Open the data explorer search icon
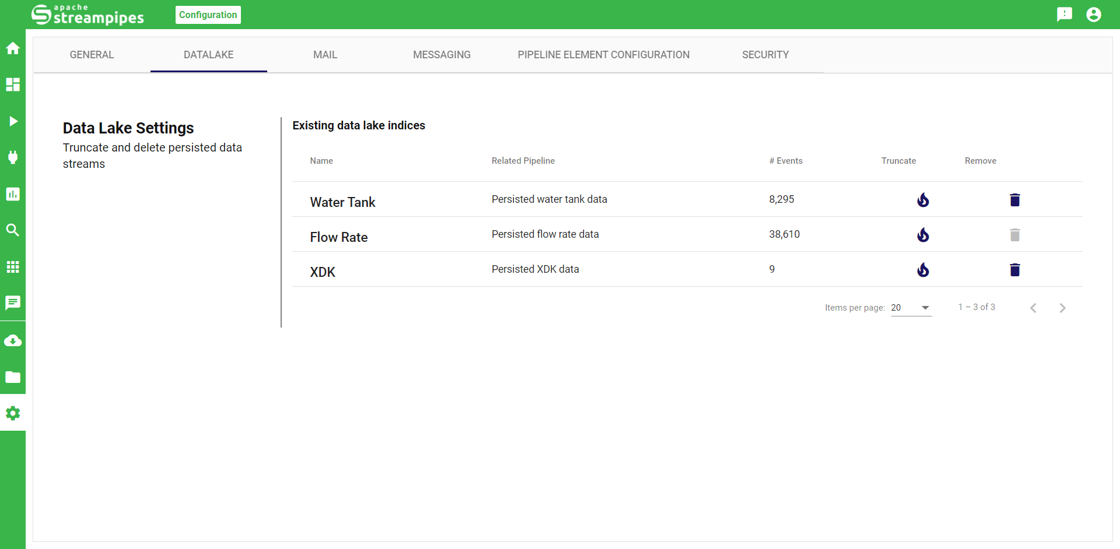This screenshot has width=1120, height=549. coord(13,230)
